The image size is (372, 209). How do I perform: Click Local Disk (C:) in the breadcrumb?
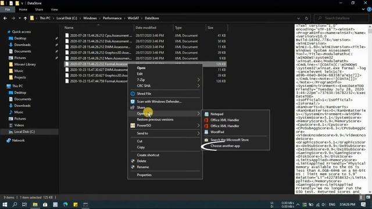(67, 18)
